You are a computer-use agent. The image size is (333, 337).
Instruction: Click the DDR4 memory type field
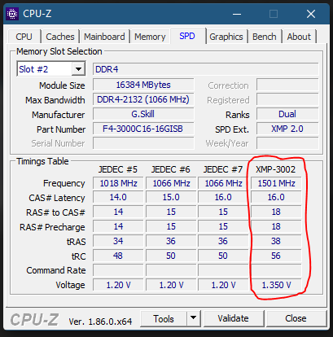(x=205, y=69)
